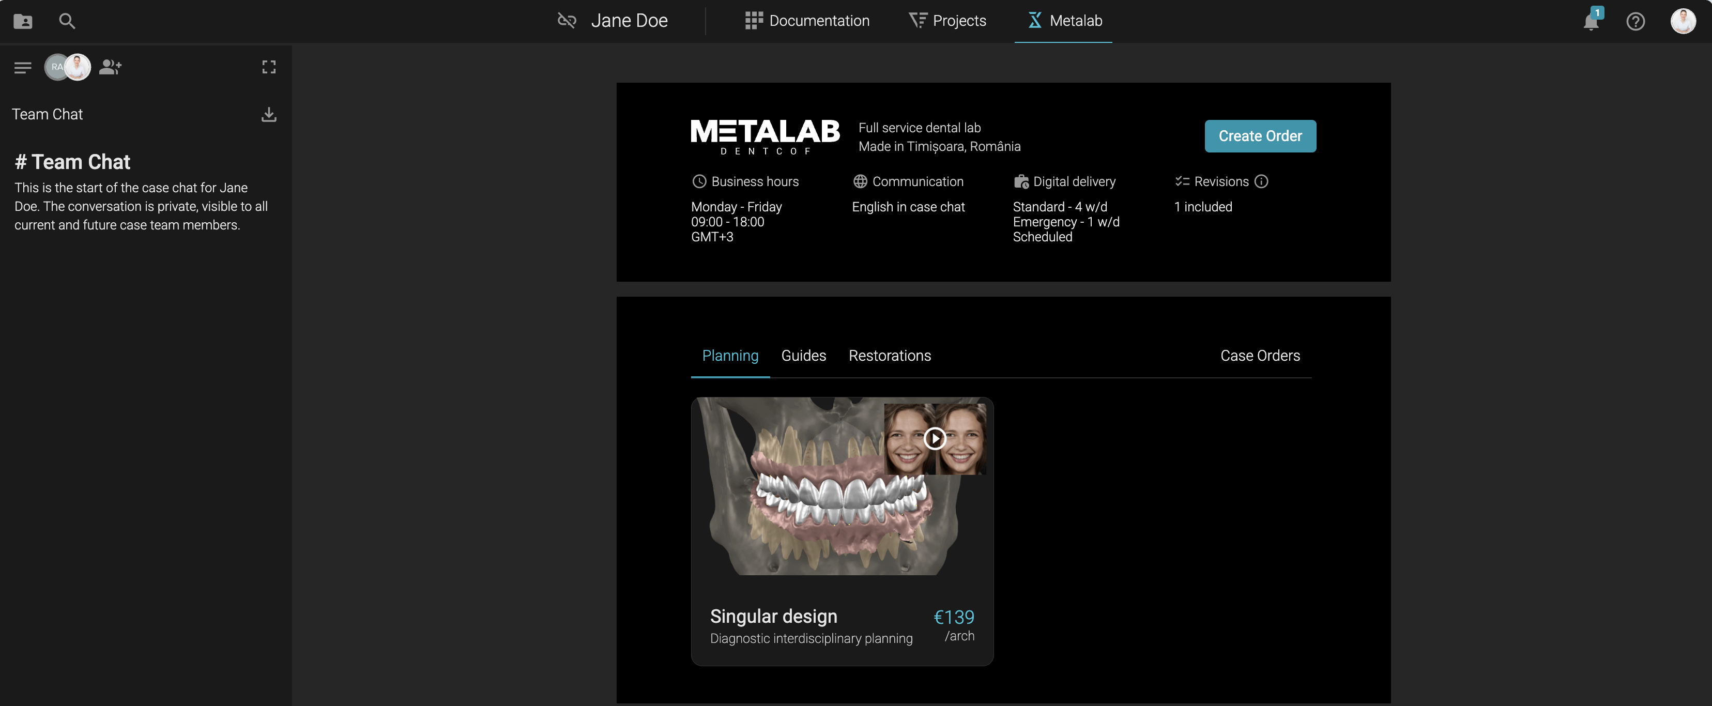
Task: Click the add team member icon
Action: [x=110, y=67]
